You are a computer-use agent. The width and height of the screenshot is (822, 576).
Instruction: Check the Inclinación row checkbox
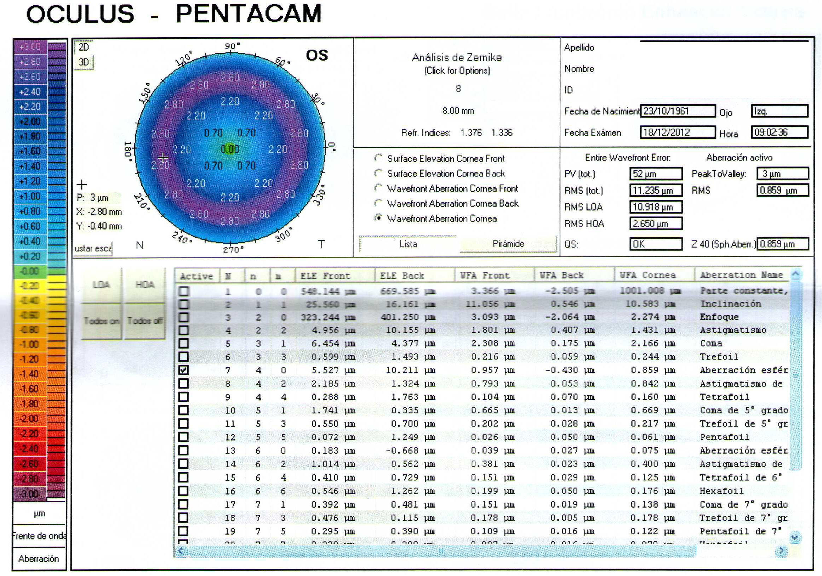point(184,305)
